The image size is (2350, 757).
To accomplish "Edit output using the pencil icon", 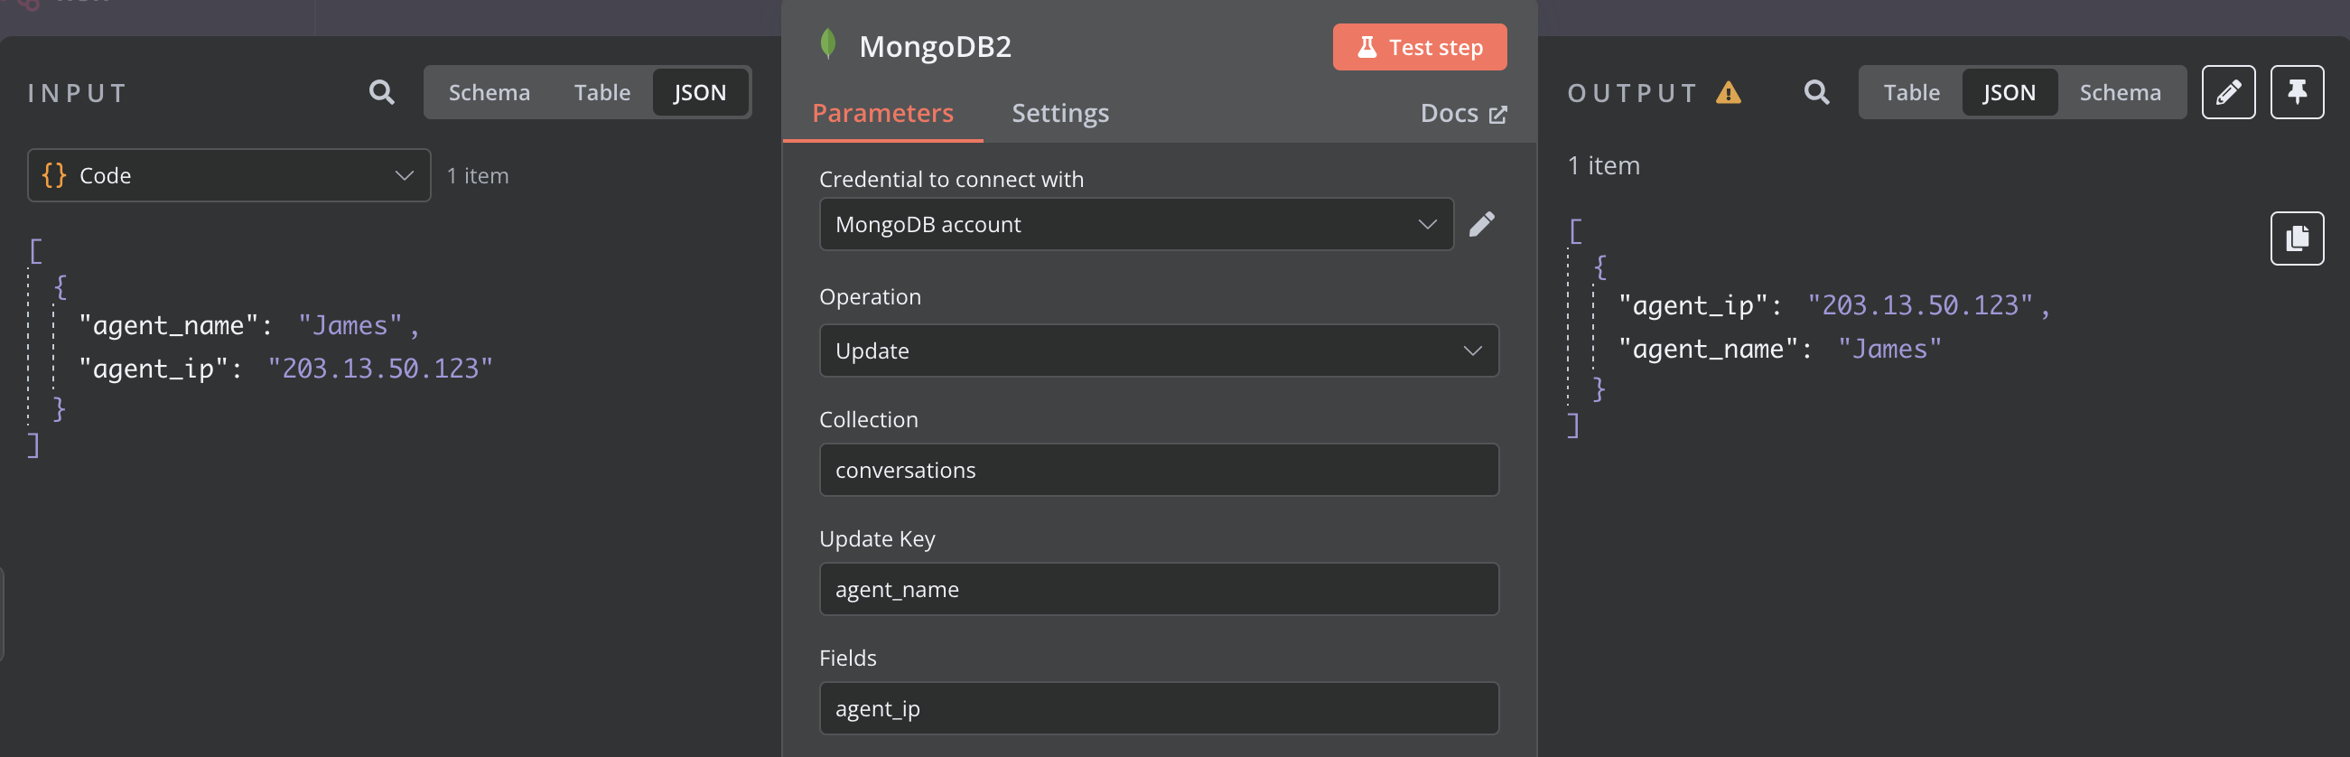I will pos(2228,92).
